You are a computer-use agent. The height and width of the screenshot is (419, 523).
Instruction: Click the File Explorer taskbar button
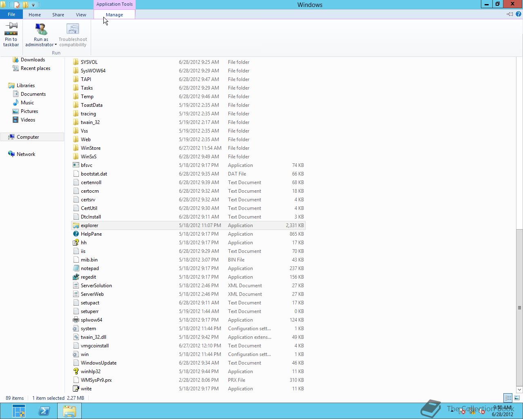click(x=69, y=411)
